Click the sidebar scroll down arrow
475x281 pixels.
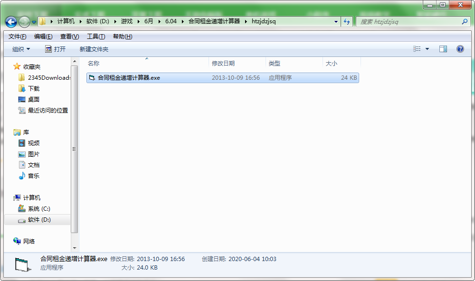75,248
